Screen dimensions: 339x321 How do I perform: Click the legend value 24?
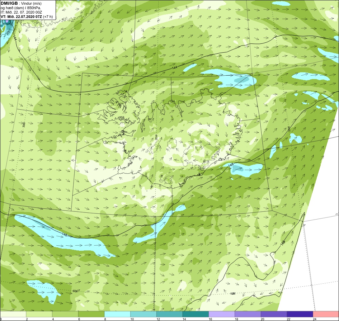pyautogui.click(x=315, y=319)
